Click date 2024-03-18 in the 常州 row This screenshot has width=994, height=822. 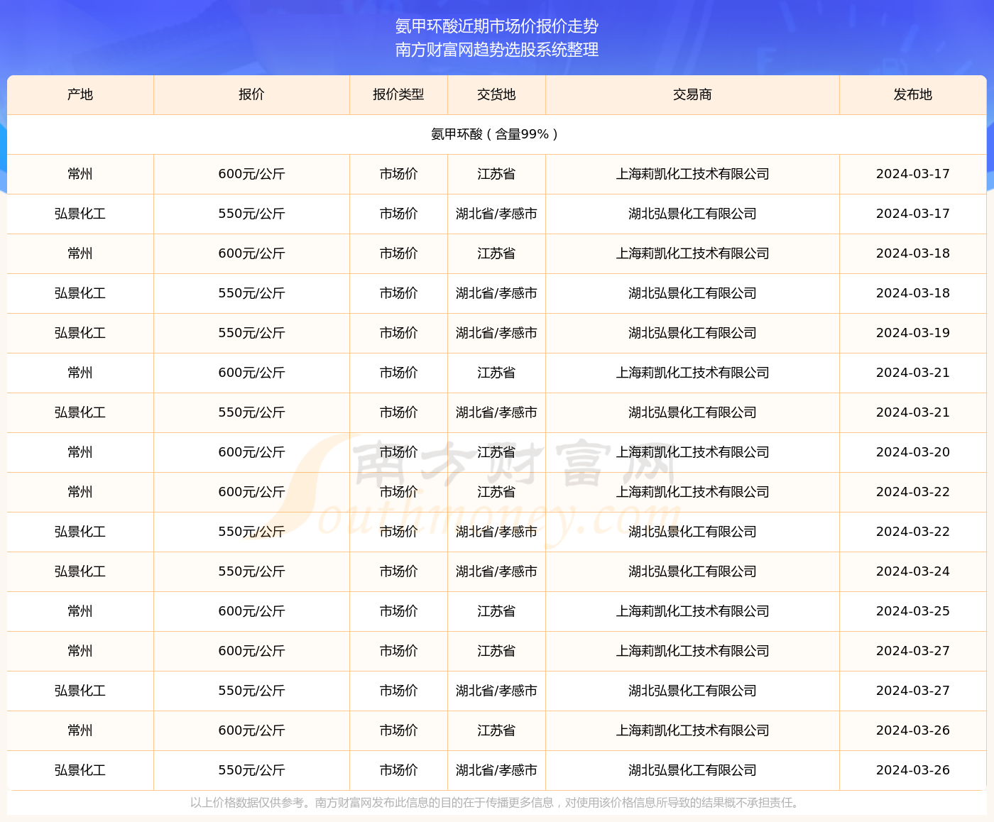pos(913,253)
